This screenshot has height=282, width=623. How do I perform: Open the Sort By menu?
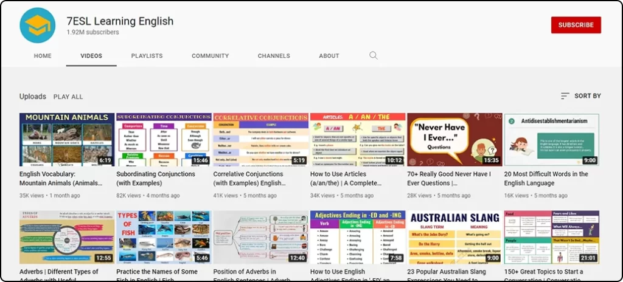tap(581, 95)
